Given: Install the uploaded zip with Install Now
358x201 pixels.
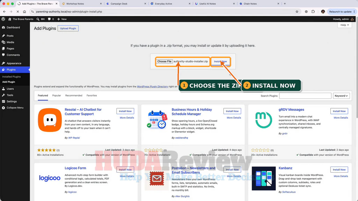Looking at the screenshot, I should [220, 61].
